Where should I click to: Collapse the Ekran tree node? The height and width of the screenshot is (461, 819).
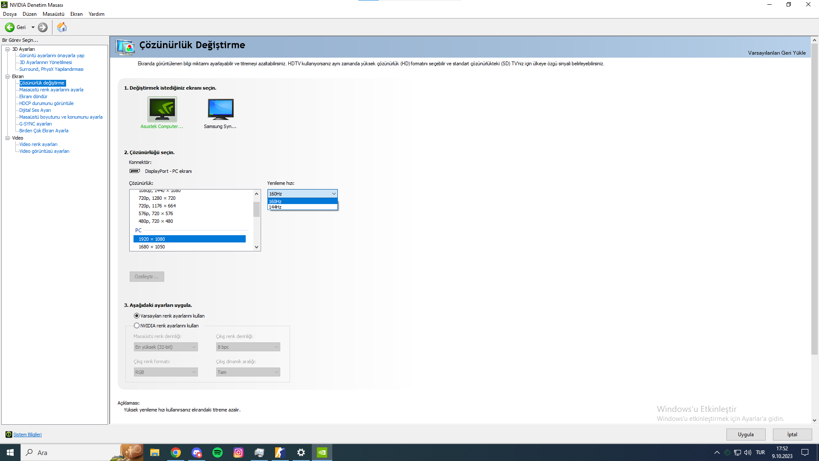pyautogui.click(x=7, y=76)
